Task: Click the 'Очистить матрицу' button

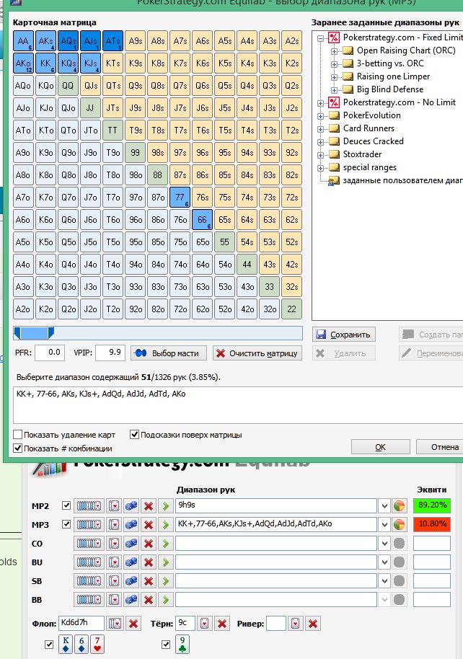Action: click(x=257, y=353)
